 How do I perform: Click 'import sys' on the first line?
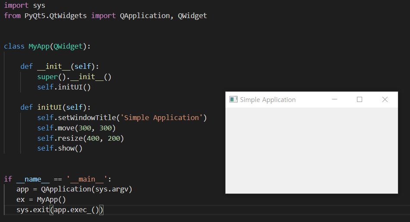click(25, 6)
